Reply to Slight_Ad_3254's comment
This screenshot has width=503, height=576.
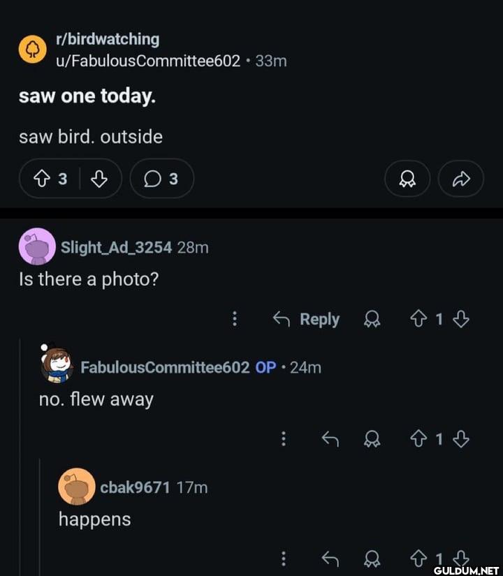pos(305,319)
